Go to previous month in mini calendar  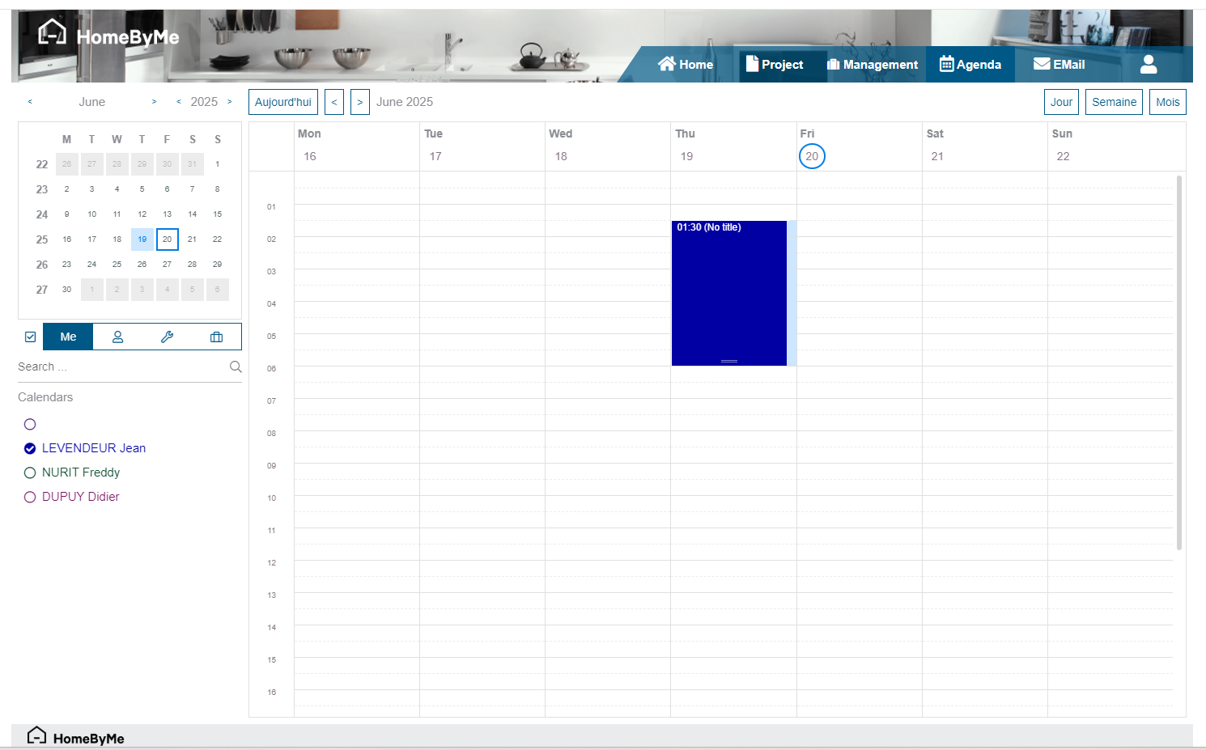[x=30, y=102]
